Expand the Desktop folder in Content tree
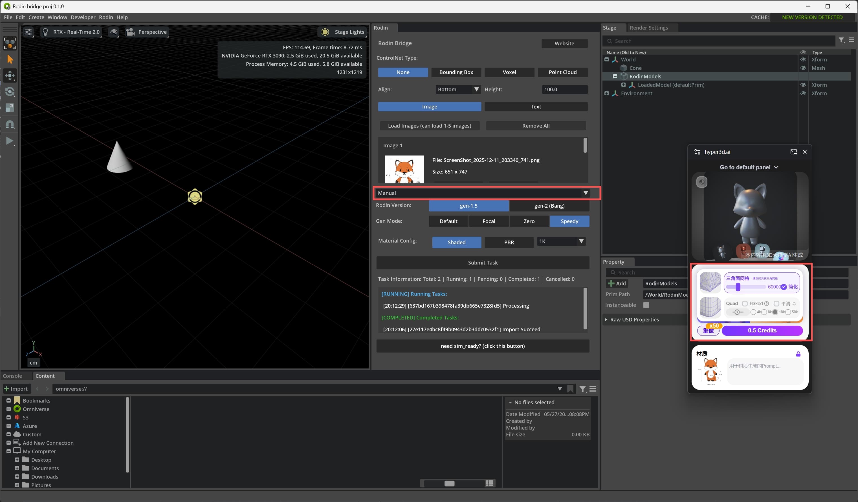This screenshot has width=858, height=502. coord(17,459)
